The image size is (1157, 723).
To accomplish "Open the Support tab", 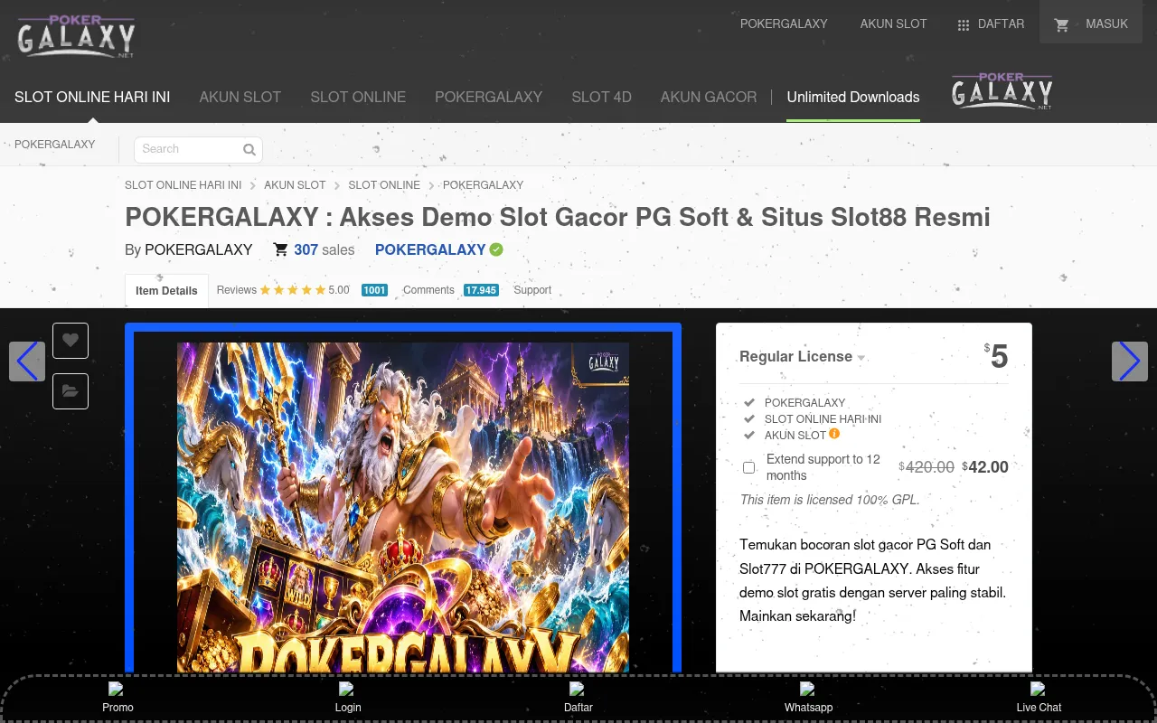I will 532,290.
